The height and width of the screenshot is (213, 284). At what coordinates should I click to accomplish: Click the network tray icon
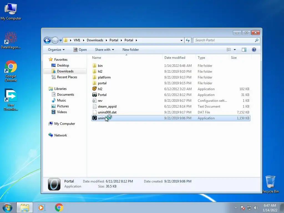[249, 208]
